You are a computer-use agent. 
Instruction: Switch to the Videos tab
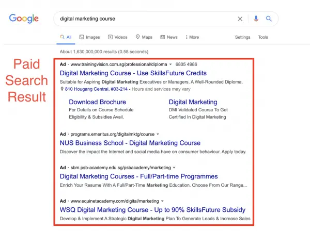click(118, 37)
